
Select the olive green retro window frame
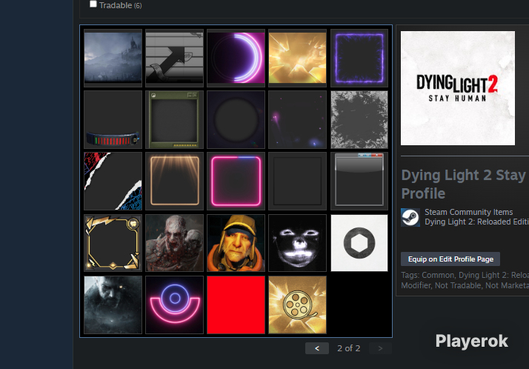pos(174,120)
